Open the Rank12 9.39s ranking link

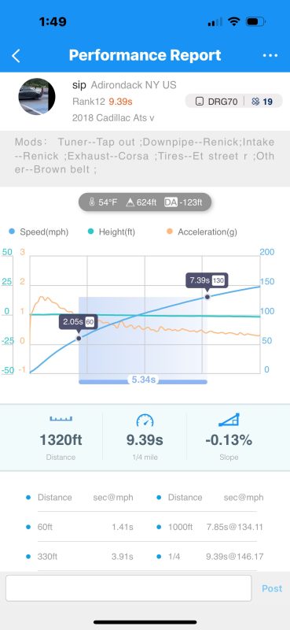point(102,102)
